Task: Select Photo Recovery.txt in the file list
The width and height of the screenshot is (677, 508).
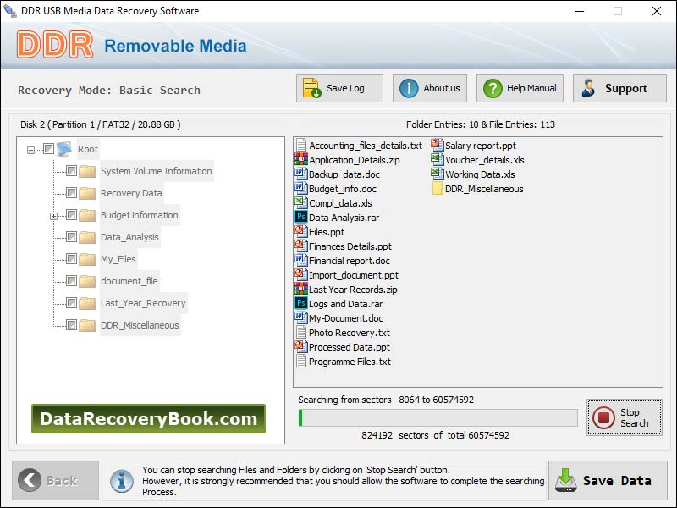Action: click(347, 332)
